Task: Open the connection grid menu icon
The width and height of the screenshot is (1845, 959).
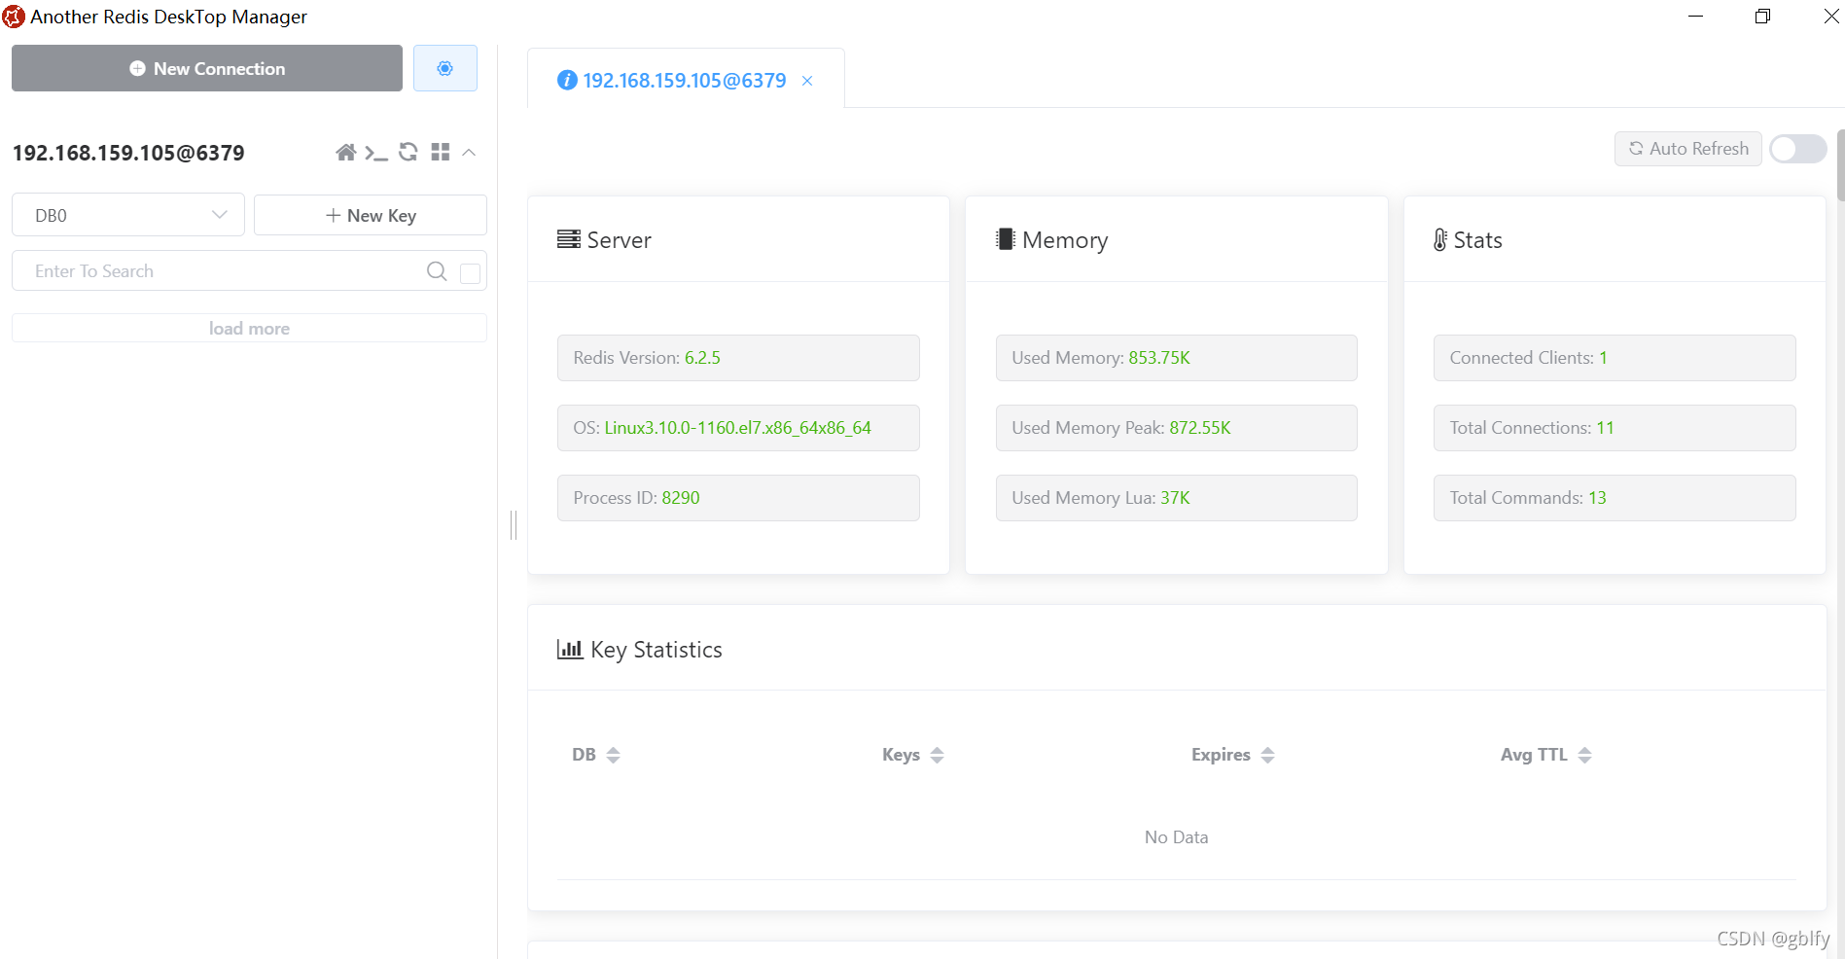Action: [x=441, y=152]
